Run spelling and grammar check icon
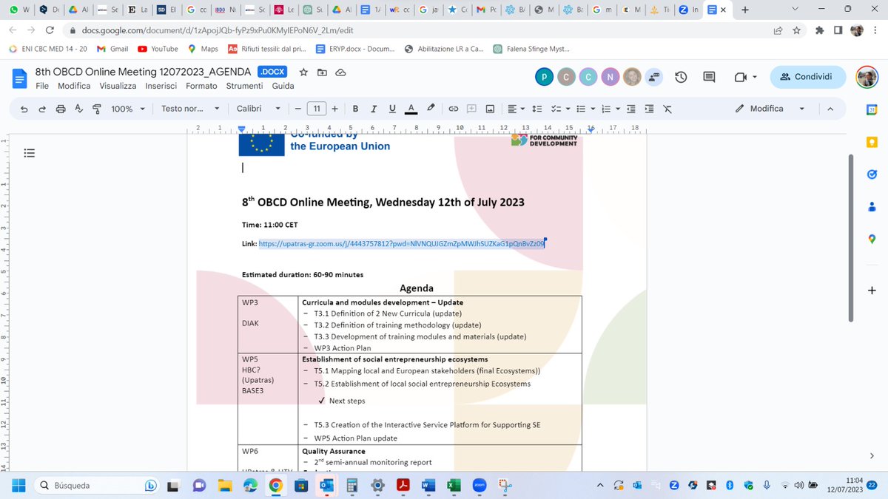 78,109
